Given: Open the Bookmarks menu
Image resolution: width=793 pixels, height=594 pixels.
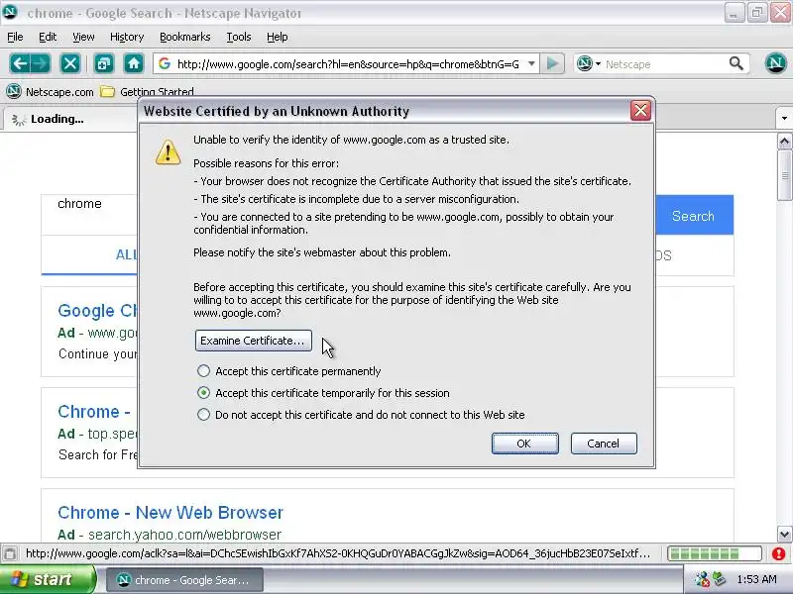Looking at the screenshot, I should point(185,37).
